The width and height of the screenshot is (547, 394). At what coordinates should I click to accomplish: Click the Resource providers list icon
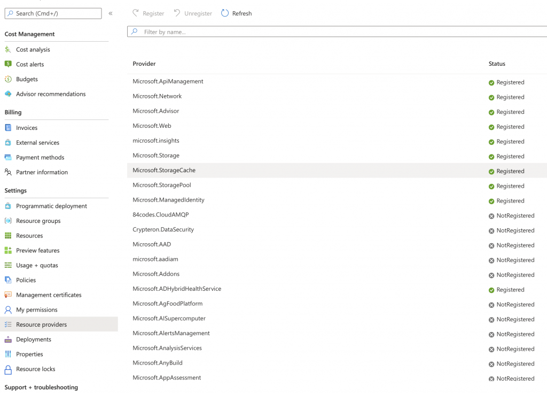point(8,325)
